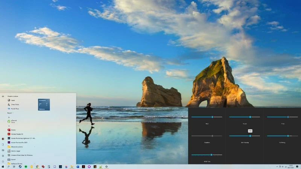Open Google Chrome from the taskbar
301x169 pixels.
pos(37,167)
